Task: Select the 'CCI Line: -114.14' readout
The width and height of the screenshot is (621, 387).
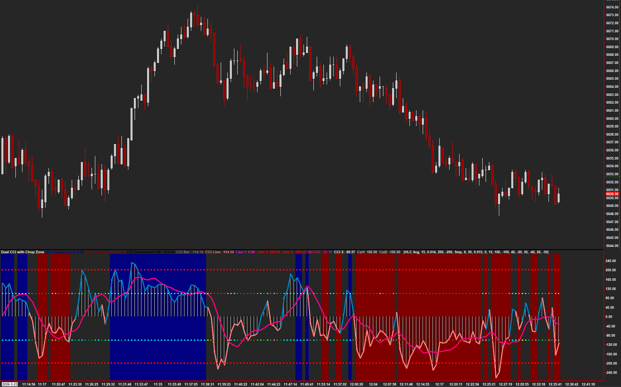Action: [219, 252]
